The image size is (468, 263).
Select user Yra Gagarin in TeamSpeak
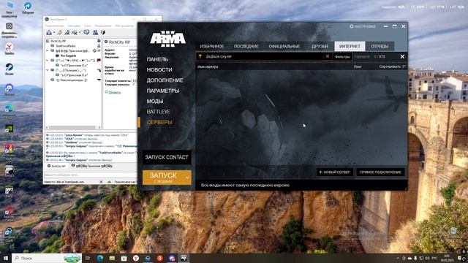68,56
